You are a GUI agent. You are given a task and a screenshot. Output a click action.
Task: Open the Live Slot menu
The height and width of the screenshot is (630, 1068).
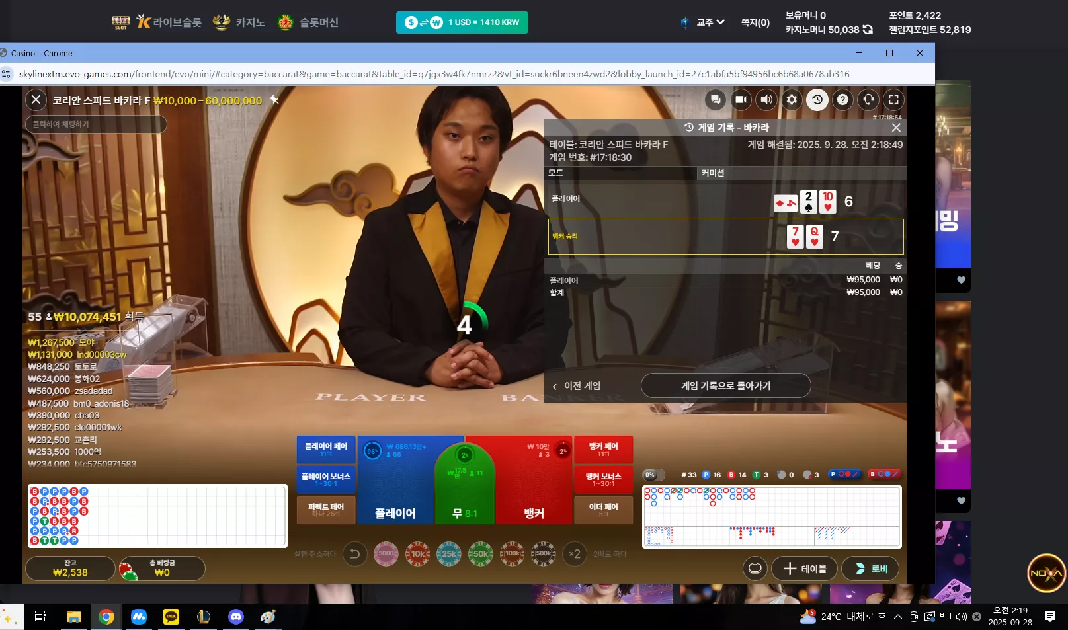click(169, 22)
